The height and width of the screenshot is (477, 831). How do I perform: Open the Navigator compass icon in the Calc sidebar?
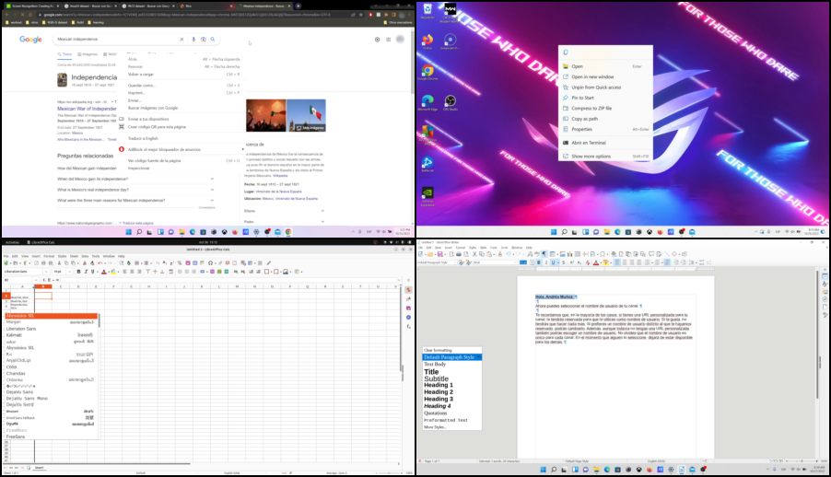[408, 318]
